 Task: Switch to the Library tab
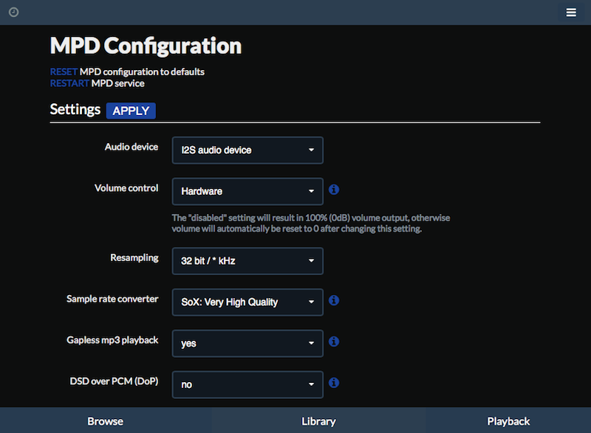coord(318,421)
